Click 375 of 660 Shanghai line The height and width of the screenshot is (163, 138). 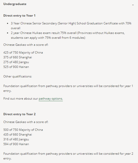[18, 57]
